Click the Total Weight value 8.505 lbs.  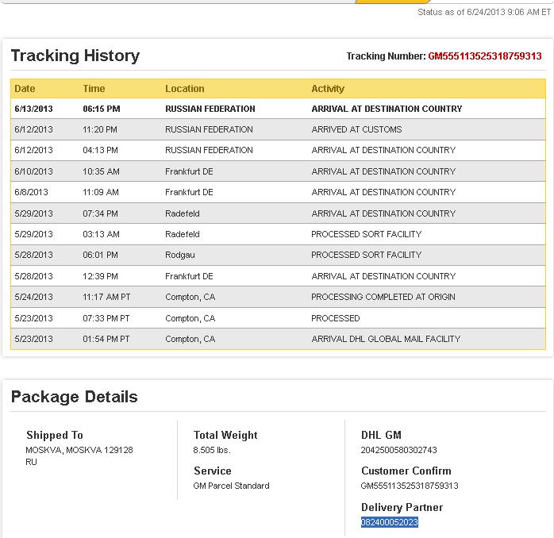coord(212,450)
